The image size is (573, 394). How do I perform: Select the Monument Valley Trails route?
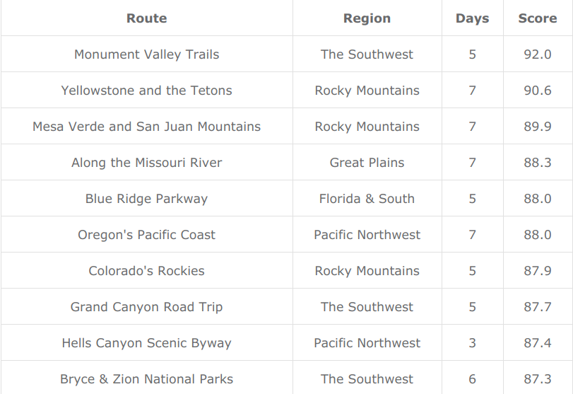coord(146,54)
